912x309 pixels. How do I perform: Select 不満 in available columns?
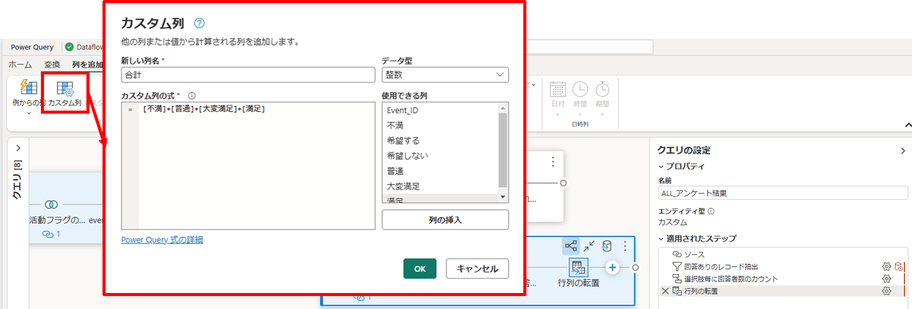pyautogui.click(x=395, y=126)
